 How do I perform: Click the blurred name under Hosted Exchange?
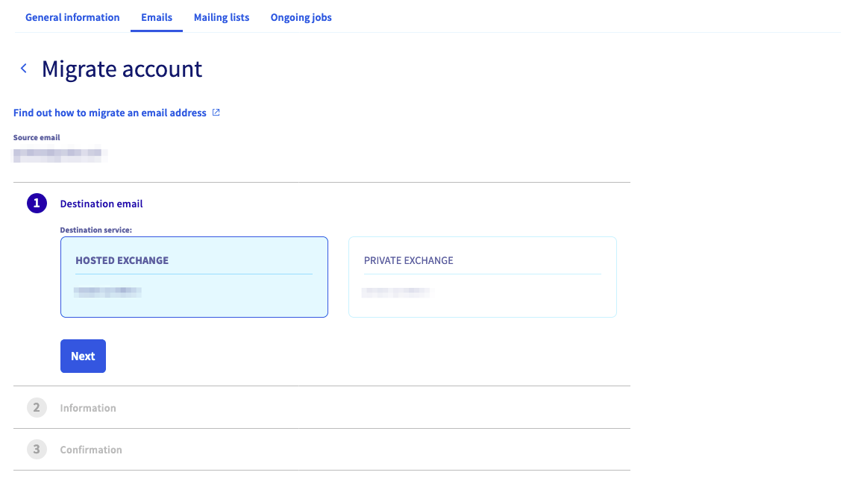tap(108, 292)
